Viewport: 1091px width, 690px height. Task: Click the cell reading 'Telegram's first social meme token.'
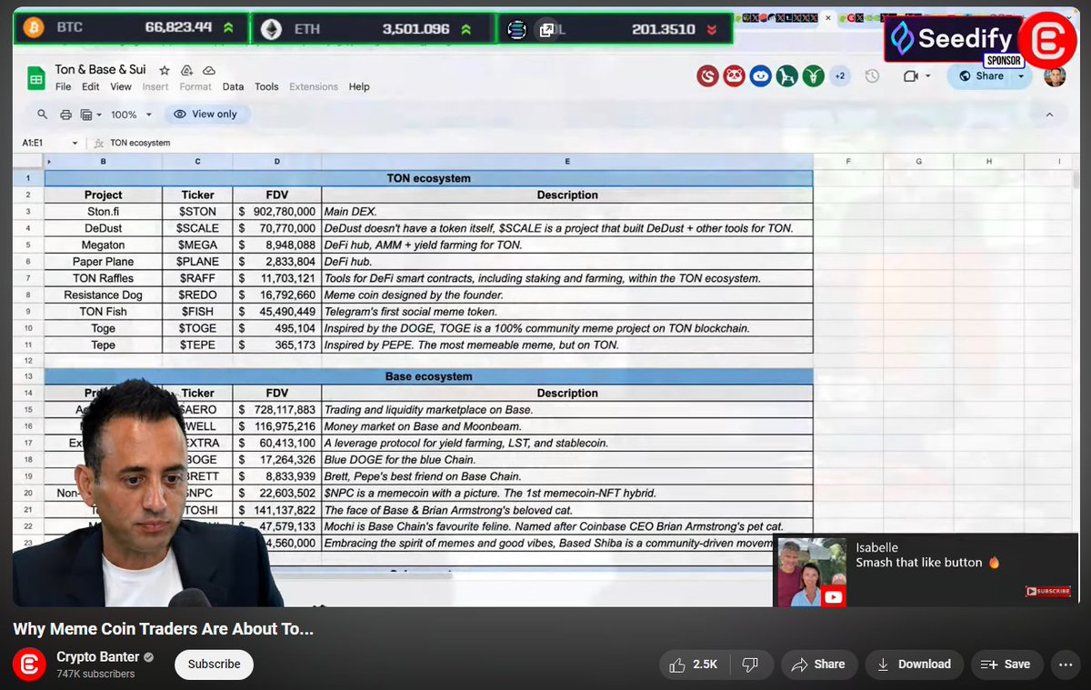567,312
